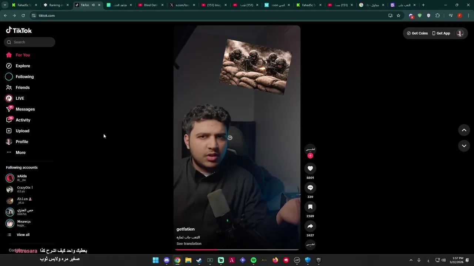Open the حس العنزي following account
Screen dimensions: 474x266
[19, 212]
